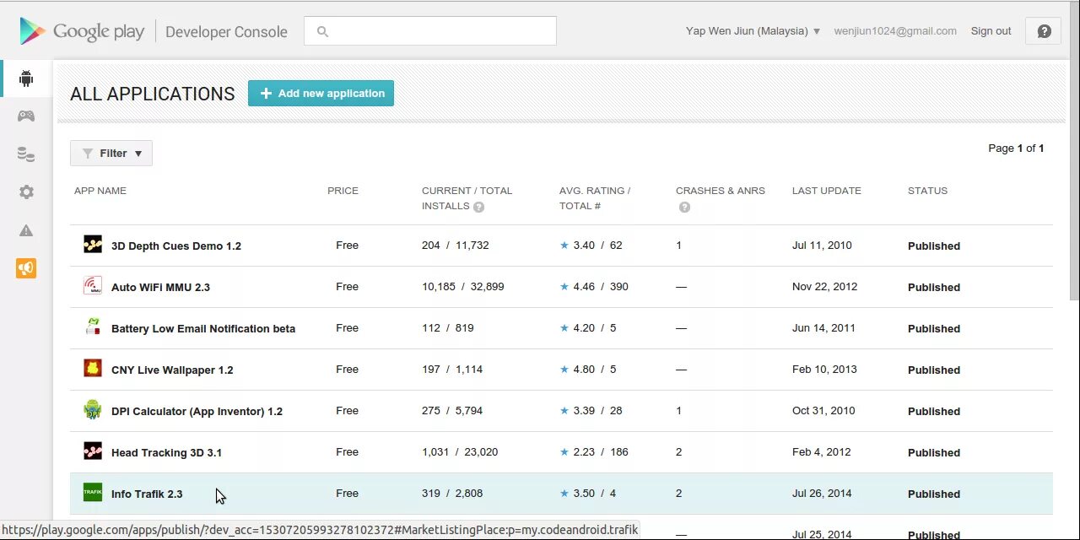The image size is (1080, 540).
Task: Click the 3D Depth Cues Demo app icon
Action: [93, 245]
